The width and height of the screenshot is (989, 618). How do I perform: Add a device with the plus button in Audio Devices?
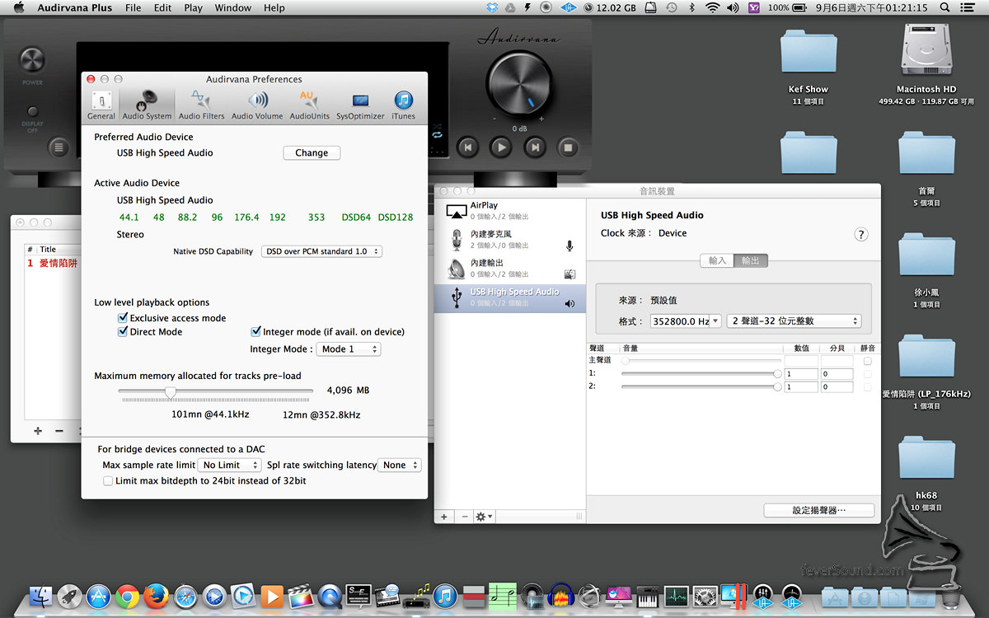(x=443, y=517)
